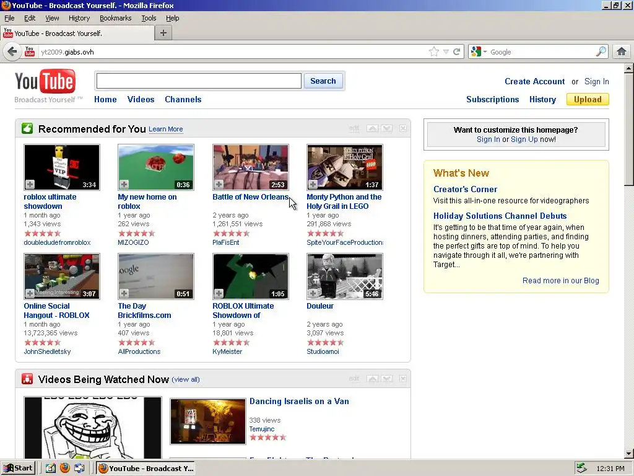The width and height of the screenshot is (634, 476).
Task: Open Create Account link
Action: click(x=534, y=81)
